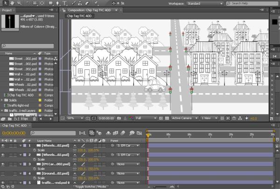Toggle transparency grid in viewer
The height and width of the screenshot is (189, 280).
click(x=167, y=118)
